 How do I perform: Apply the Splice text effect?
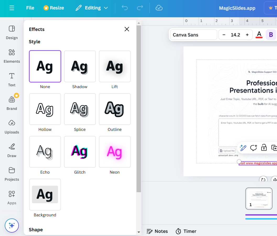[80, 109]
